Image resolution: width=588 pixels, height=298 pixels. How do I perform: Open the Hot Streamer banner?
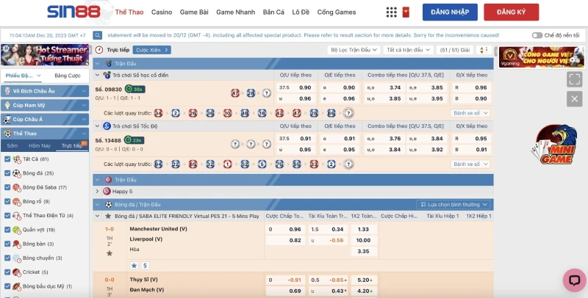click(x=45, y=54)
